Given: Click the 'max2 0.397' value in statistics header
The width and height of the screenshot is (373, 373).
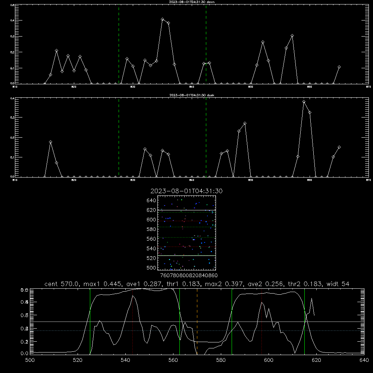Looking at the screenshot, I should (x=224, y=284).
